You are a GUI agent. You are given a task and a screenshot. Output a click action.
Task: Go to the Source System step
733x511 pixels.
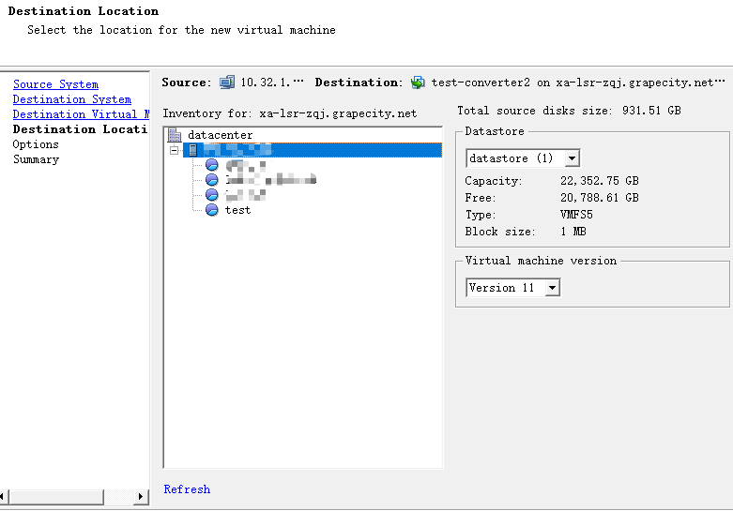[x=55, y=84]
